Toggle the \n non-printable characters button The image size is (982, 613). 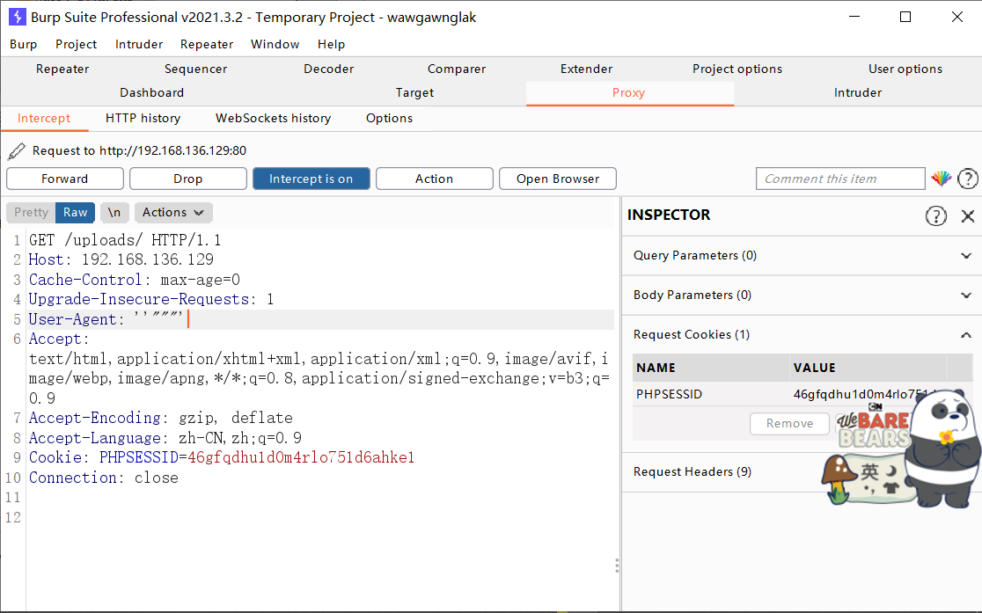[114, 212]
